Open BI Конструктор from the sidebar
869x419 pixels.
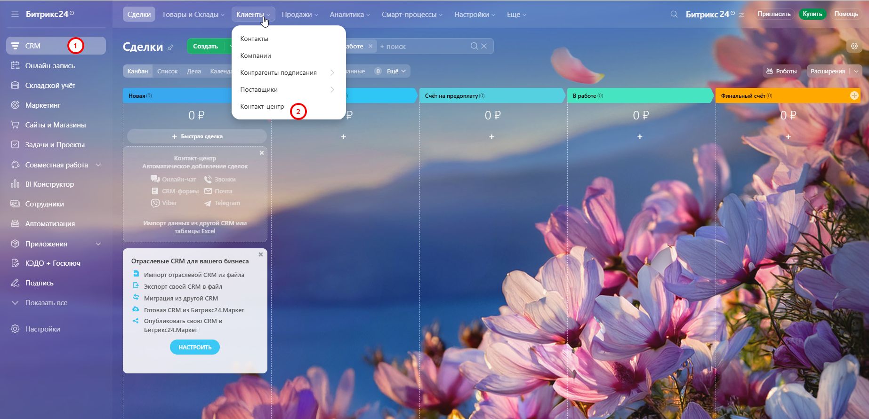pos(49,184)
